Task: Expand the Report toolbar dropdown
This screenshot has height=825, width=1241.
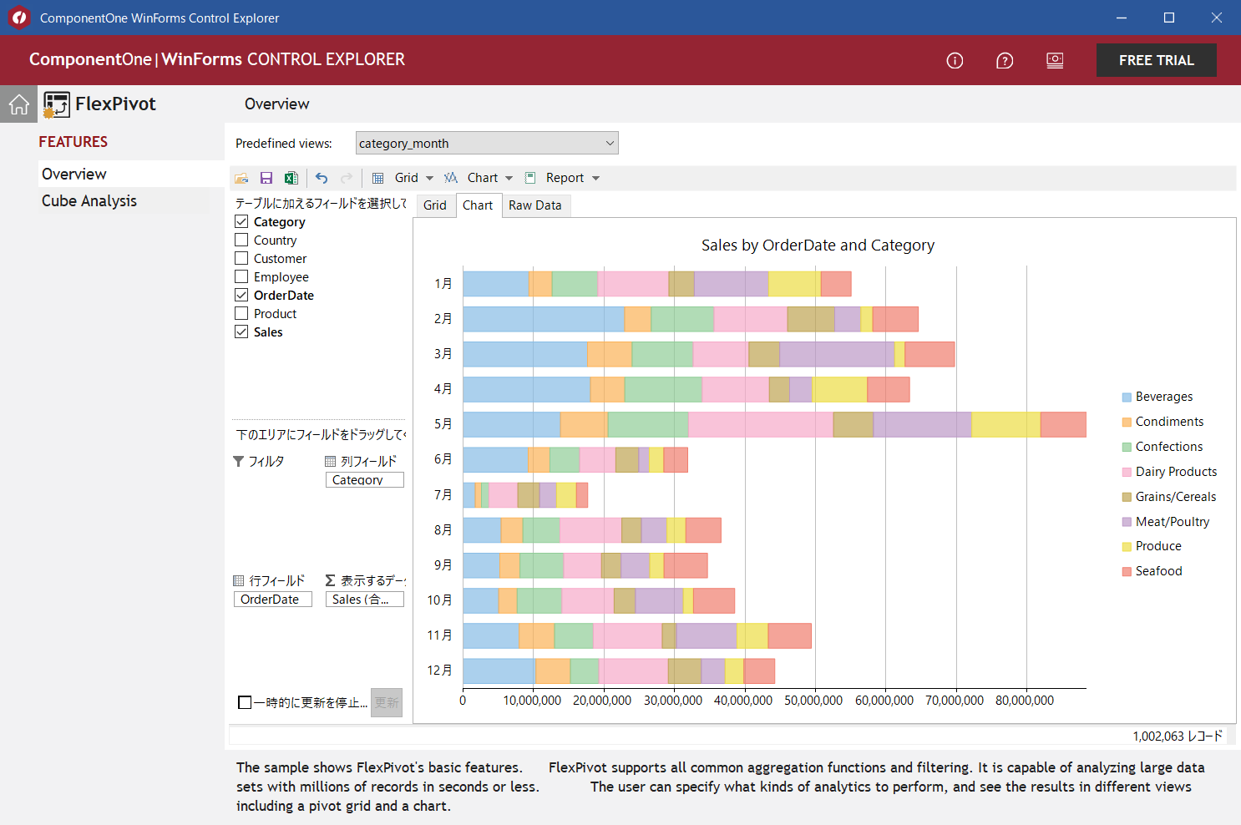Action: pyautogui.click(x=595, y=178)
